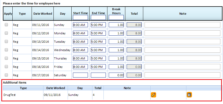
Task: Click Wednesday's Break Hours field
Action: click(x=116, y=50)
